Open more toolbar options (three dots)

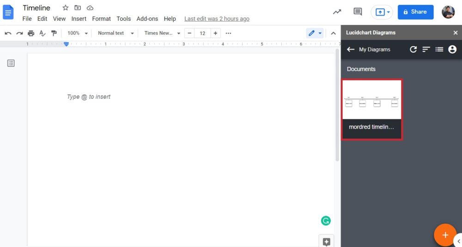[228, 33]
